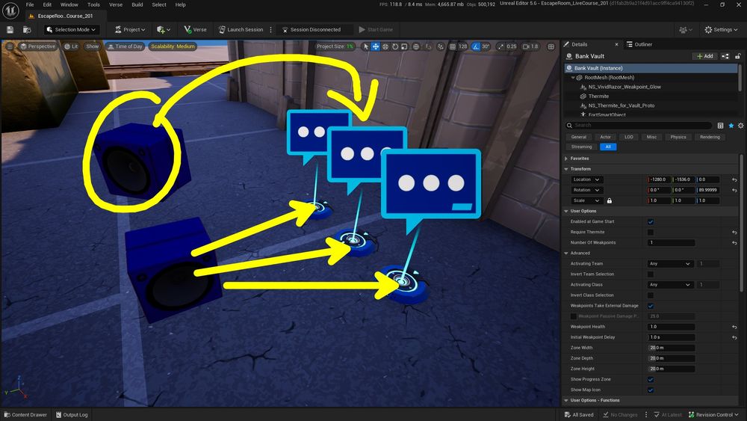Select the pointer select mode tool in the viewport
This screenshot has width=747, height=421.
[x=366, y=46]
